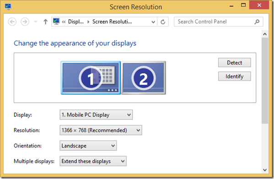Open recent locations dropdown arrow
The width and height of the screenshot is (274, 179).
pyautogui.click(x=36, y=22)
